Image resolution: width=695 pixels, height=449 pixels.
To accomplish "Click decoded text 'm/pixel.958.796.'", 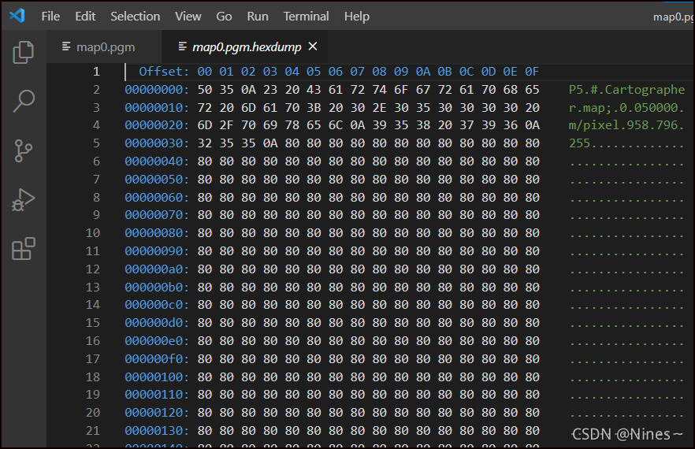I will point(626,125).
